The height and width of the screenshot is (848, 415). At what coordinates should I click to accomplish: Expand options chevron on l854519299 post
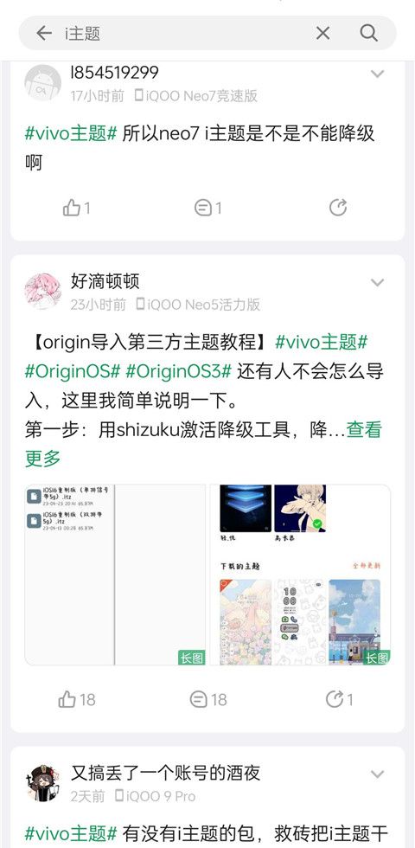click(377, 74)
